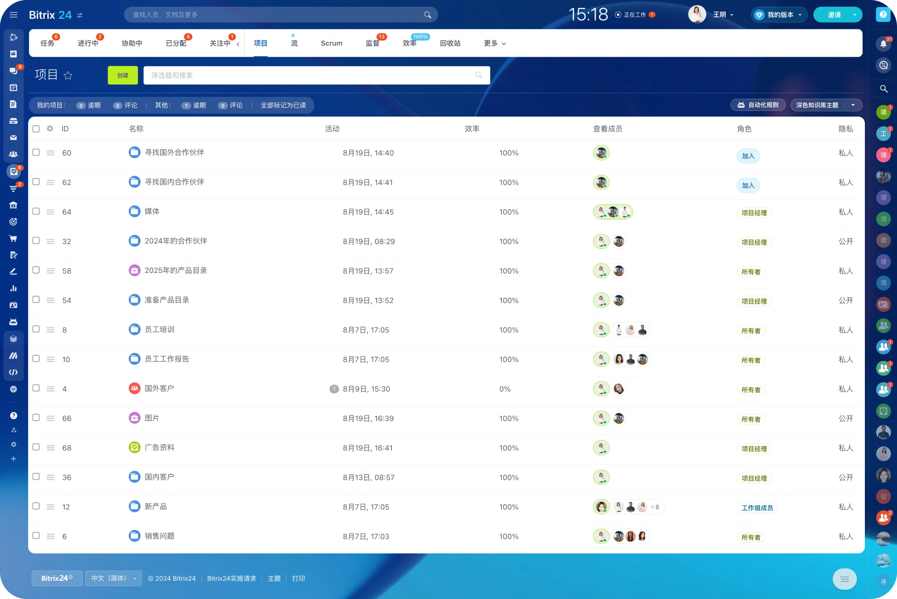Click 全部标记为已读 link
The height and width of the screenshot is (599, 897).
[x=283, y=105]
